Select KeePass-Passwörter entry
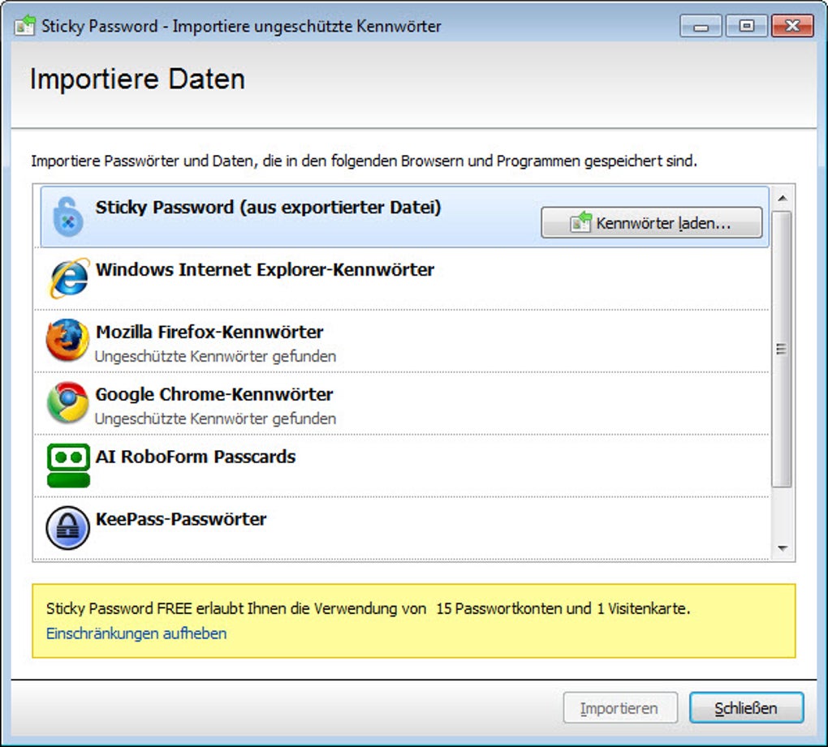The width and height of the screenshot is (828, 747). (402, 527)
